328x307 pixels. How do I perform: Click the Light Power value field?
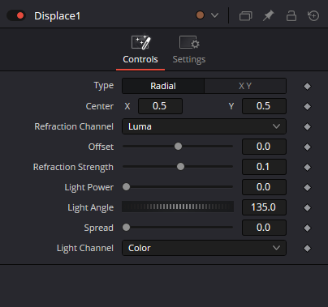click(264, 187)
